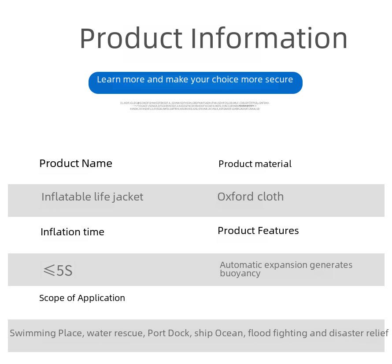
Task: Click the 'Scope of Application' label
Action: [x=82, y=298]
